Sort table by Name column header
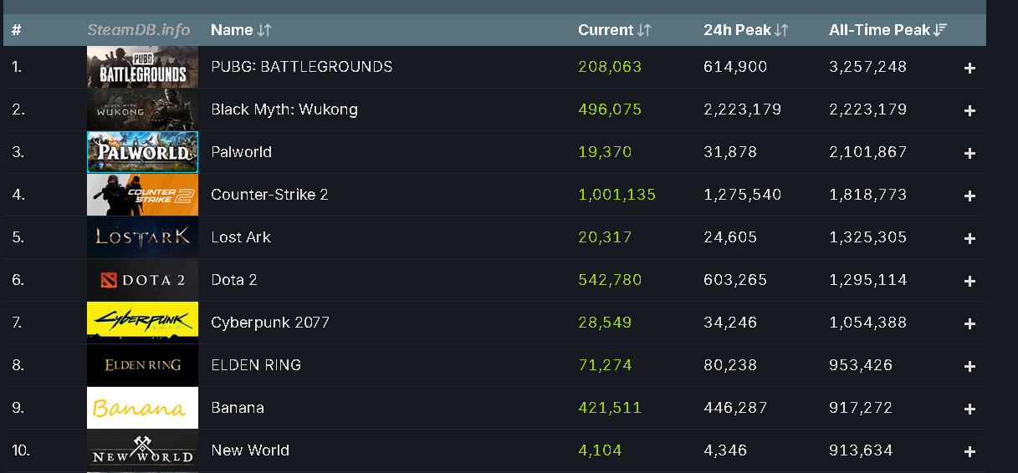1018x473 pixels. point(241,30)
